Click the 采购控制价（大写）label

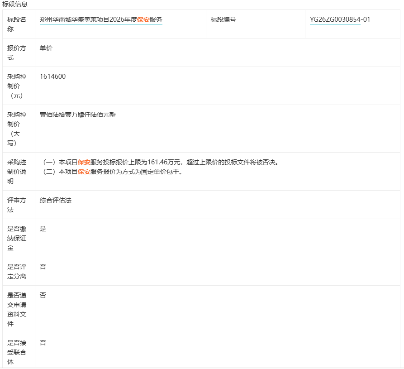pos(17,129)
